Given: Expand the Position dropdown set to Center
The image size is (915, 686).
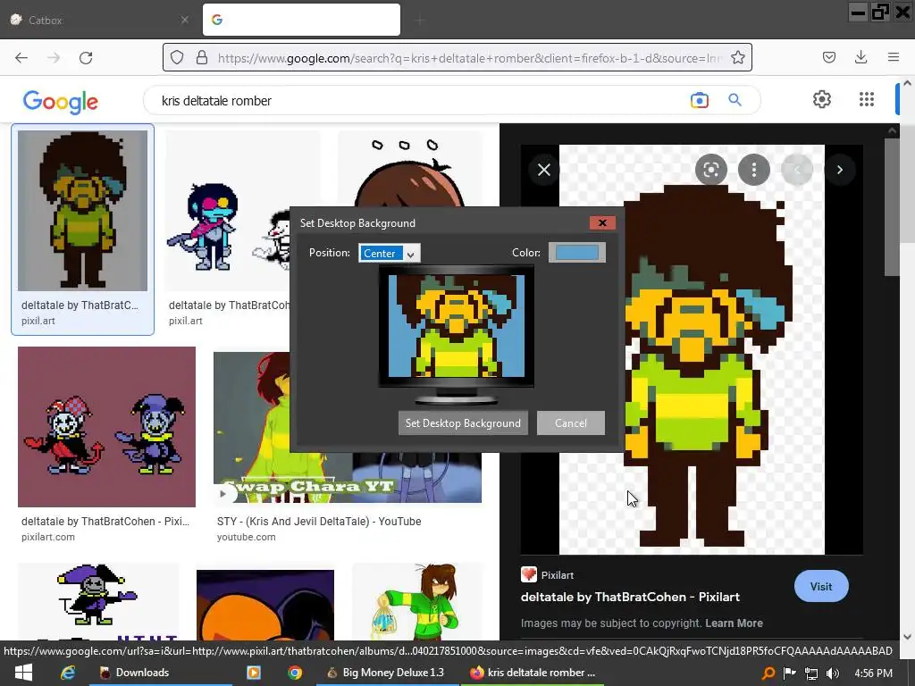Looking at the screenshot, I should pyautogui.click(x=390, y=253).
